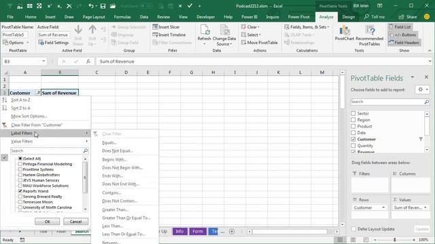Uncheck Reports Wand in filter list
435x244 pixels.
pos(20,191)
